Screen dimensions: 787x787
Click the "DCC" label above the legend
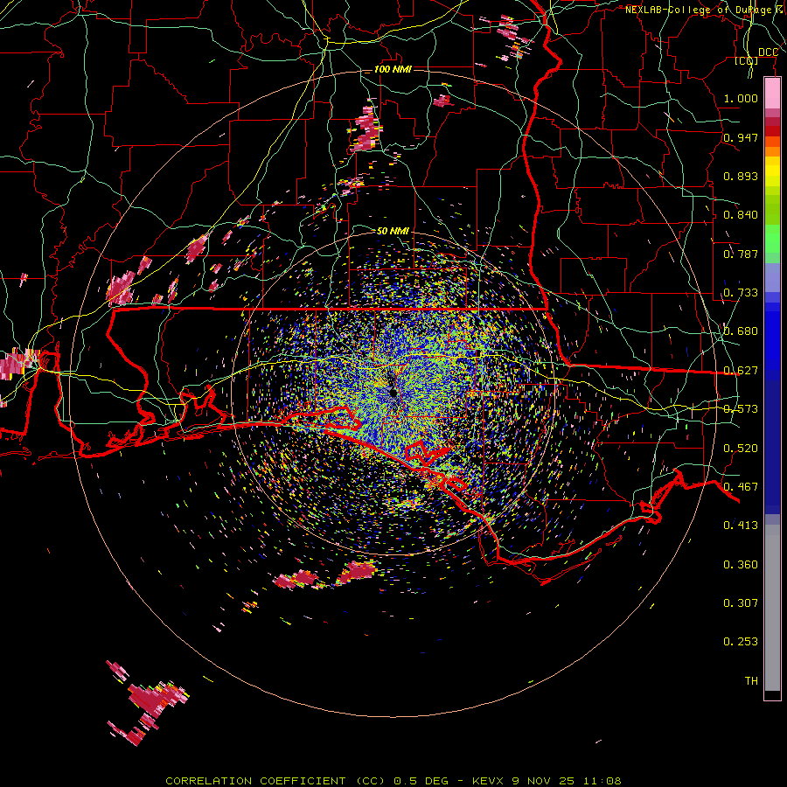768,52
